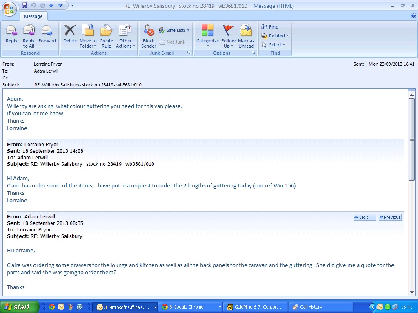Switch to Microsoft Office Outlook taskbar group
Screen dimensions: 418x313
tap(125, 307)
